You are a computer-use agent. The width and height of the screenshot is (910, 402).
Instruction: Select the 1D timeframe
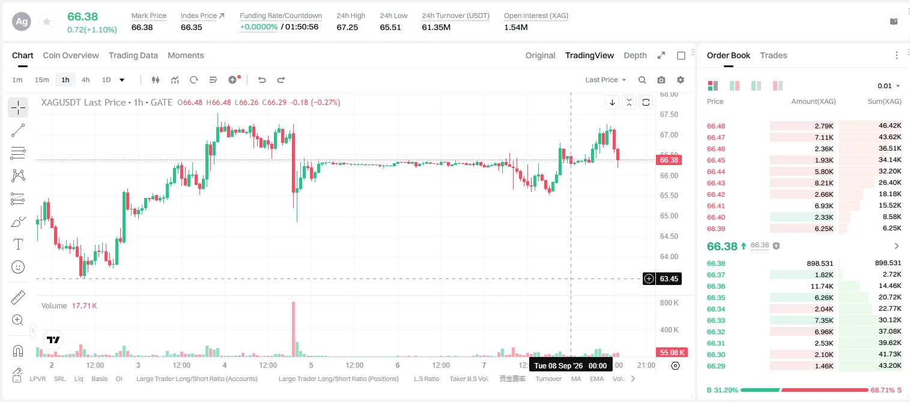(106, 80)
